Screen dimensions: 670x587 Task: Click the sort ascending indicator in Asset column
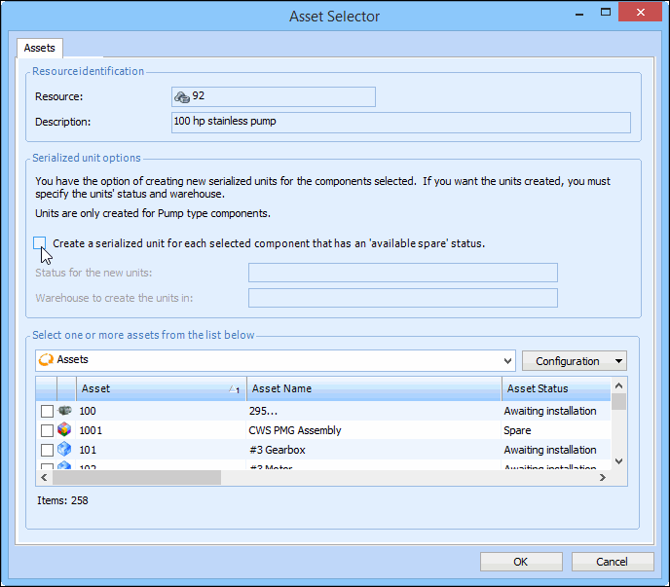click(234, 389)
